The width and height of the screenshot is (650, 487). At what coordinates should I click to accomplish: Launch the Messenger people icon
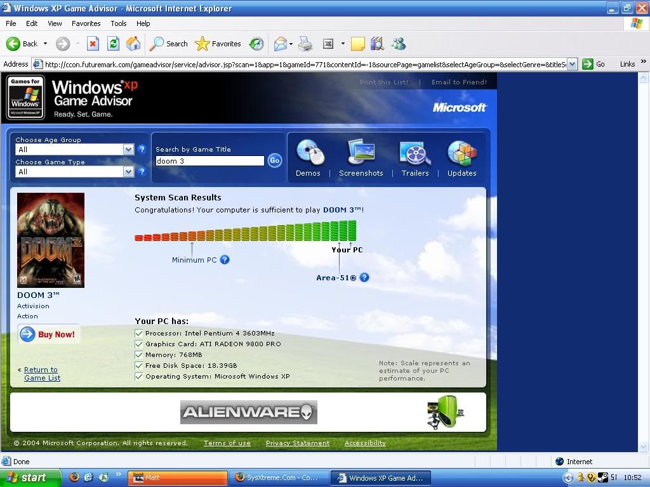click(399, 44)
